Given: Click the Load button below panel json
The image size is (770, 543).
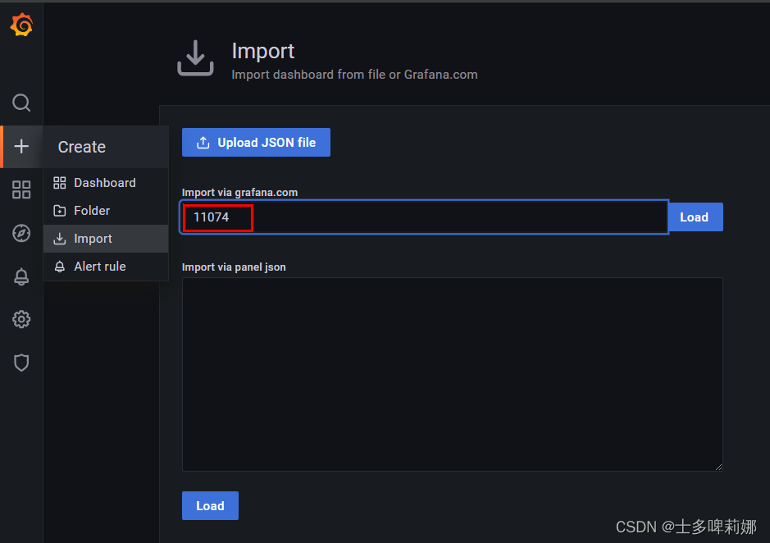Looking at the screenshot, I should (210, 505).
